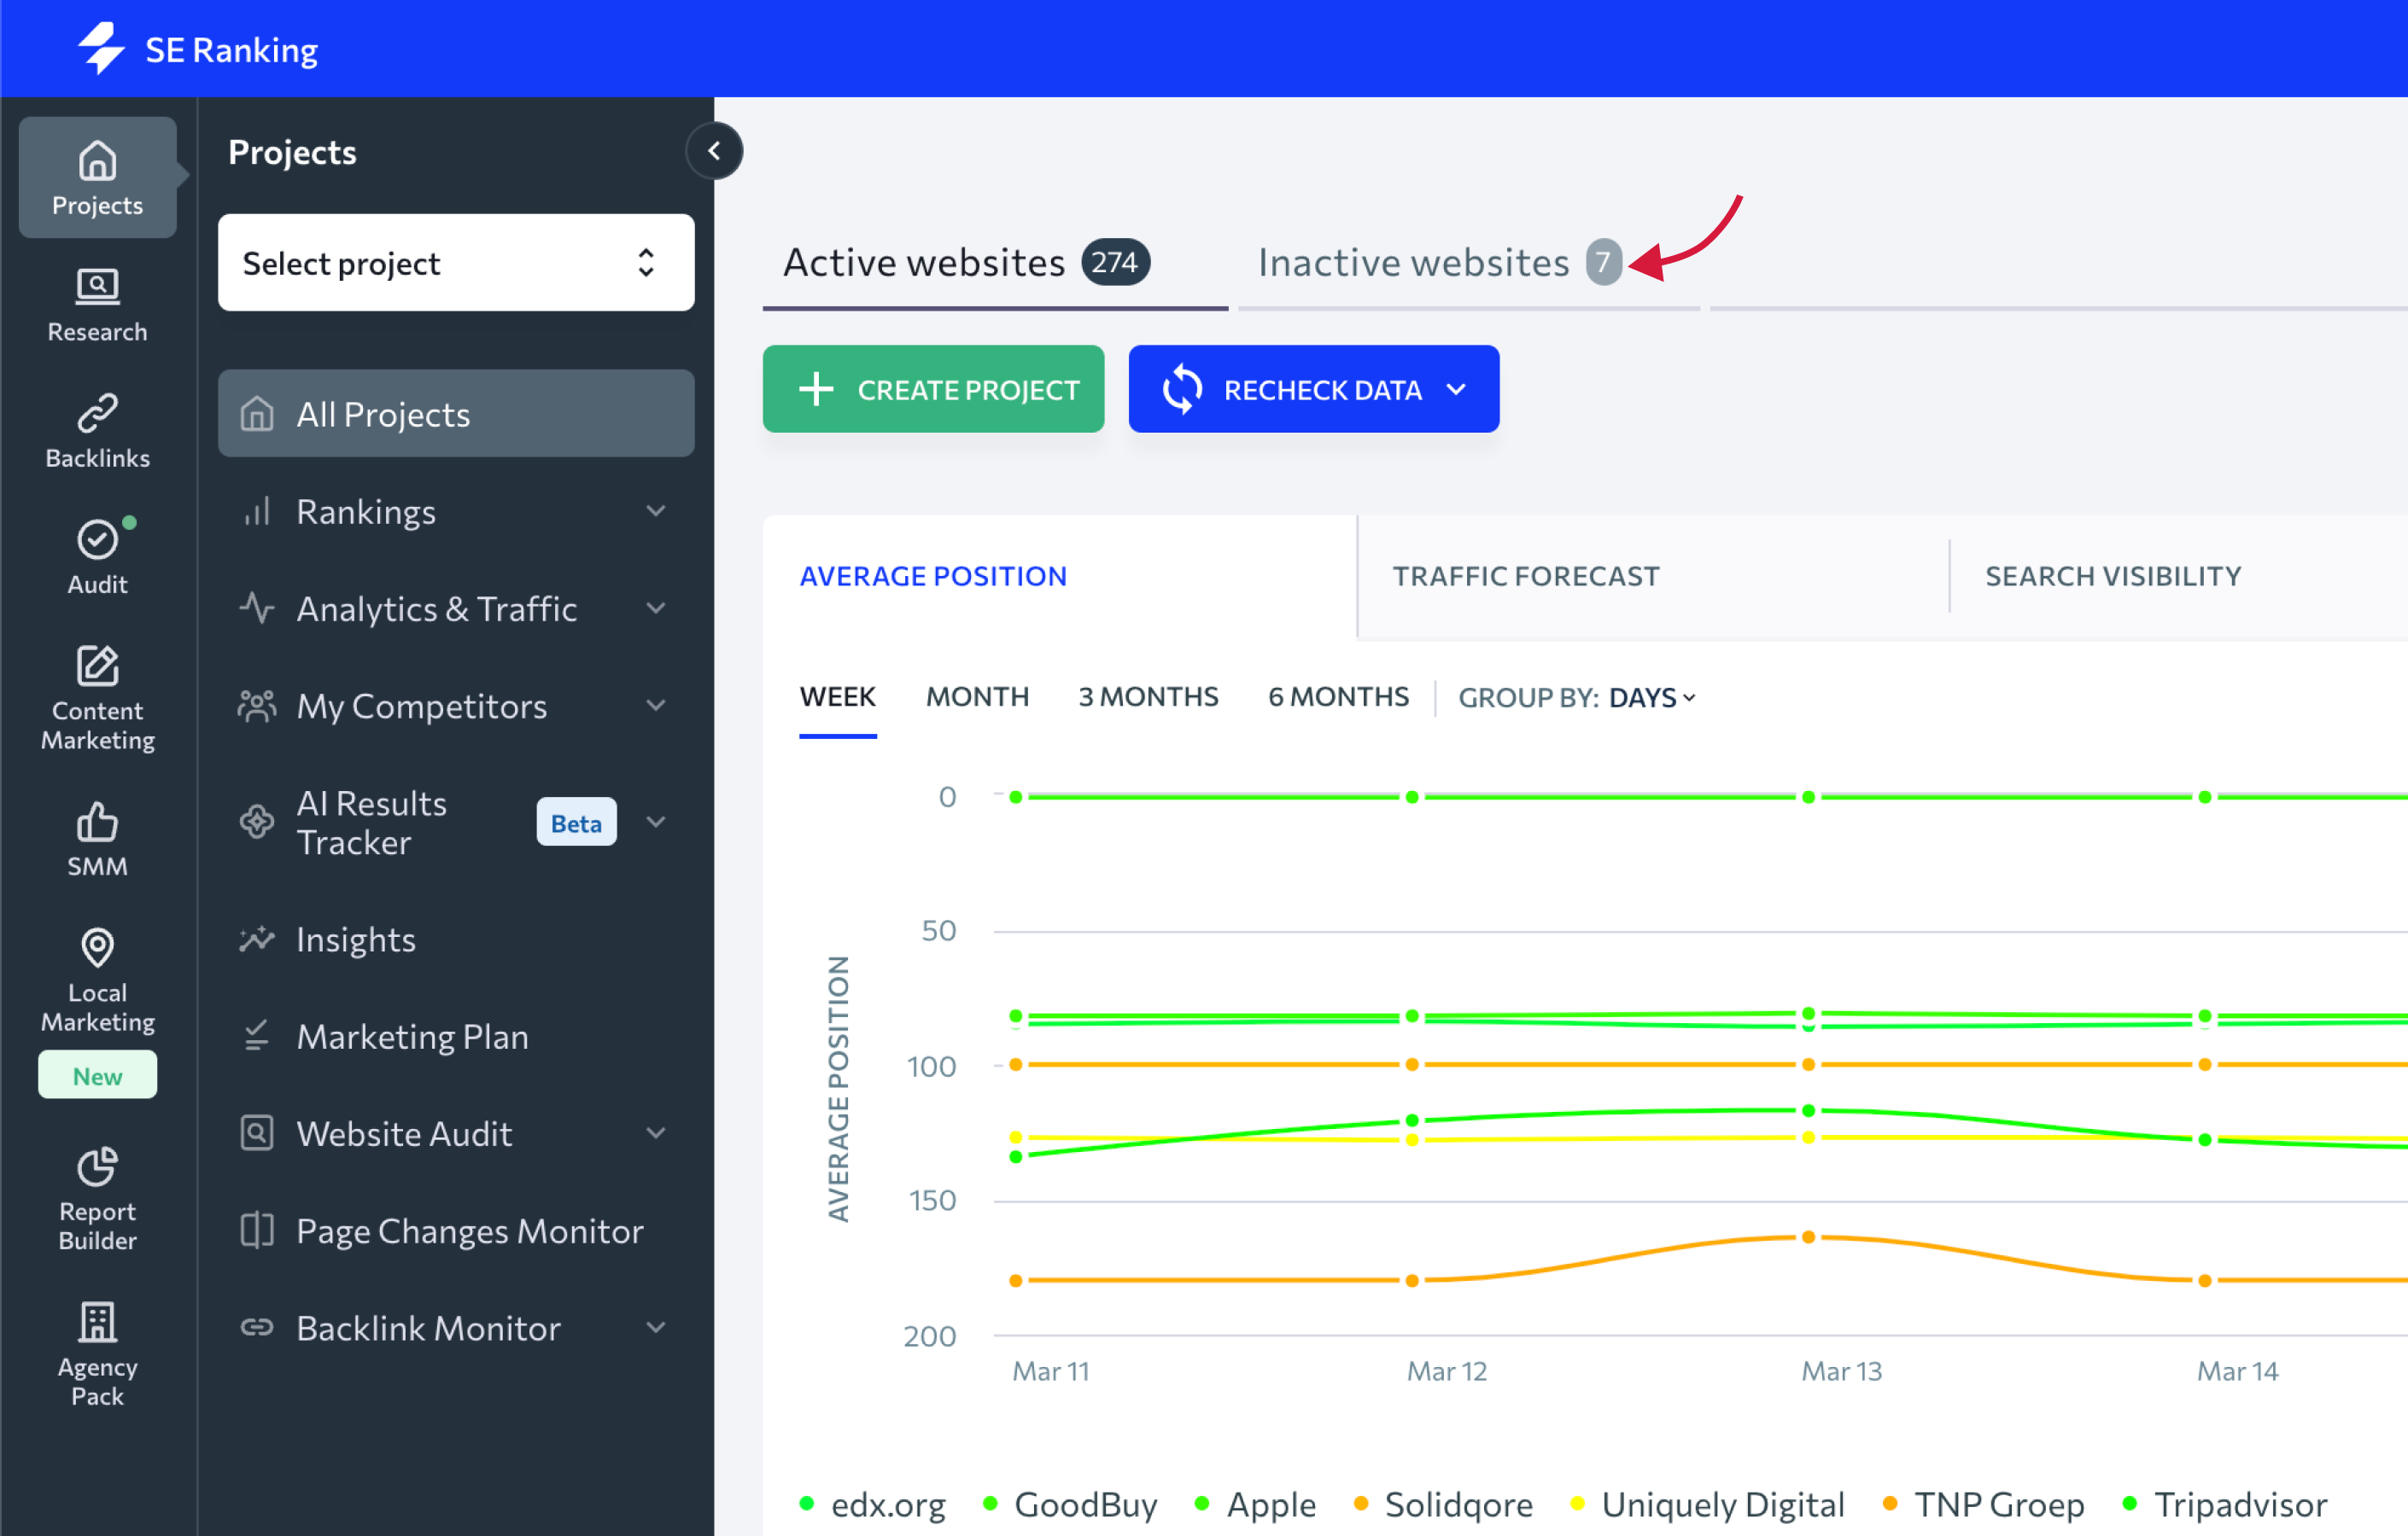The image size is (2408, 1536).
Task: Toggle edx.org legend item on chart
Action: click(x=887, y=1503)
